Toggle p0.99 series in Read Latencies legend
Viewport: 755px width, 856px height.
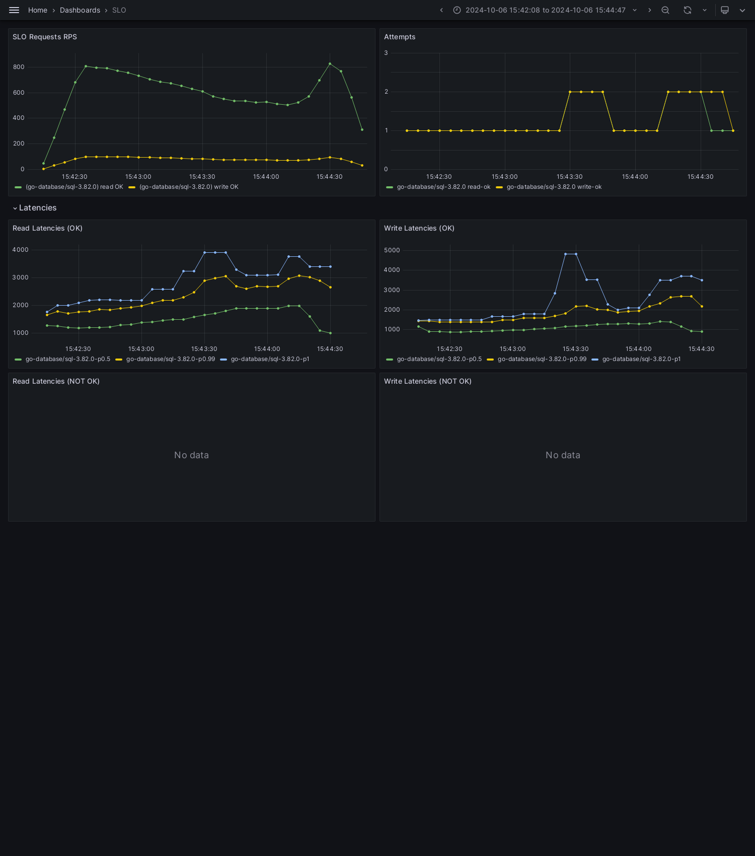tap(171, 359)
